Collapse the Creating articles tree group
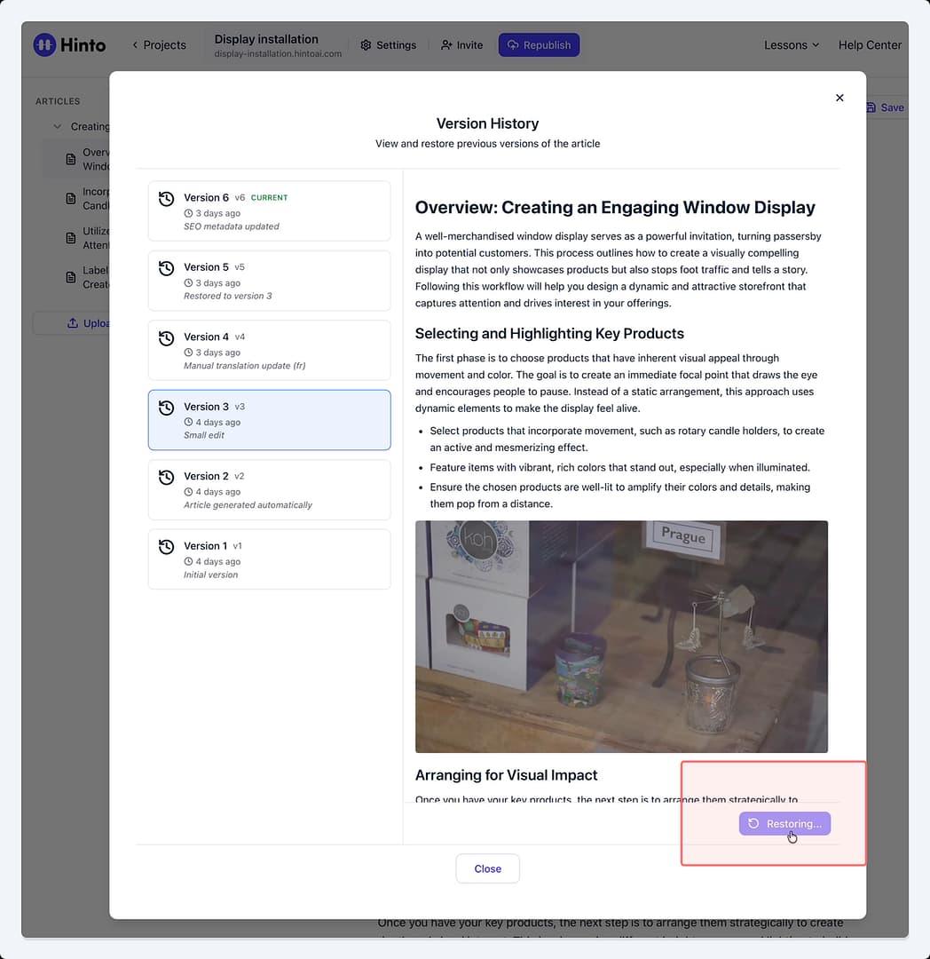930x959 pixels. (58, 127)
